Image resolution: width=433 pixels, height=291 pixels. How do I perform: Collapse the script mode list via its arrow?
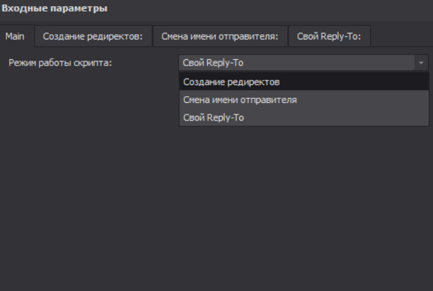421,63
